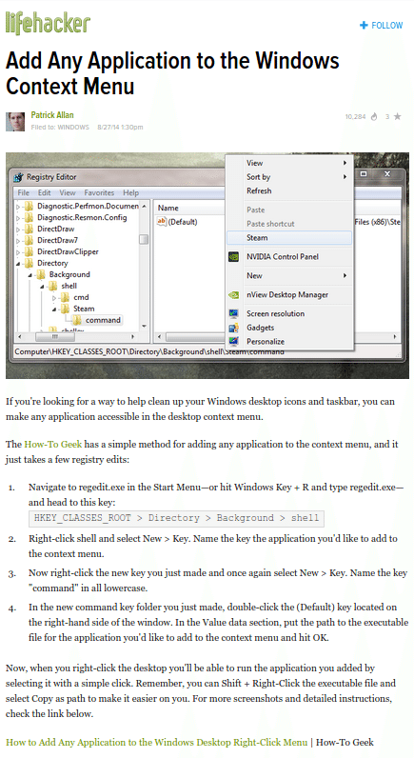Click the (Default) string value icon
The width and height of the screenshot is (414, 758).
tap(162, 222)
